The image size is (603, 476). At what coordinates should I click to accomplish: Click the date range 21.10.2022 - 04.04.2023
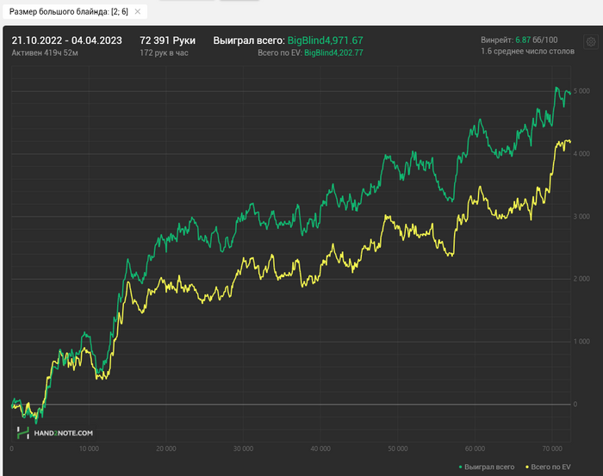(x=66, y=40)
